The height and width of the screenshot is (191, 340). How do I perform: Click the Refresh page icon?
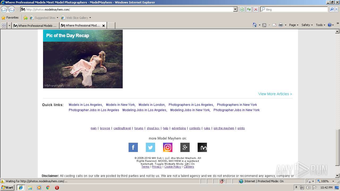(249, 9)
